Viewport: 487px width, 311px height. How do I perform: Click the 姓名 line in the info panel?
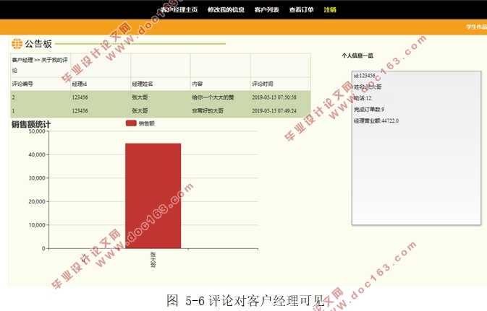(x=368, y=87)
